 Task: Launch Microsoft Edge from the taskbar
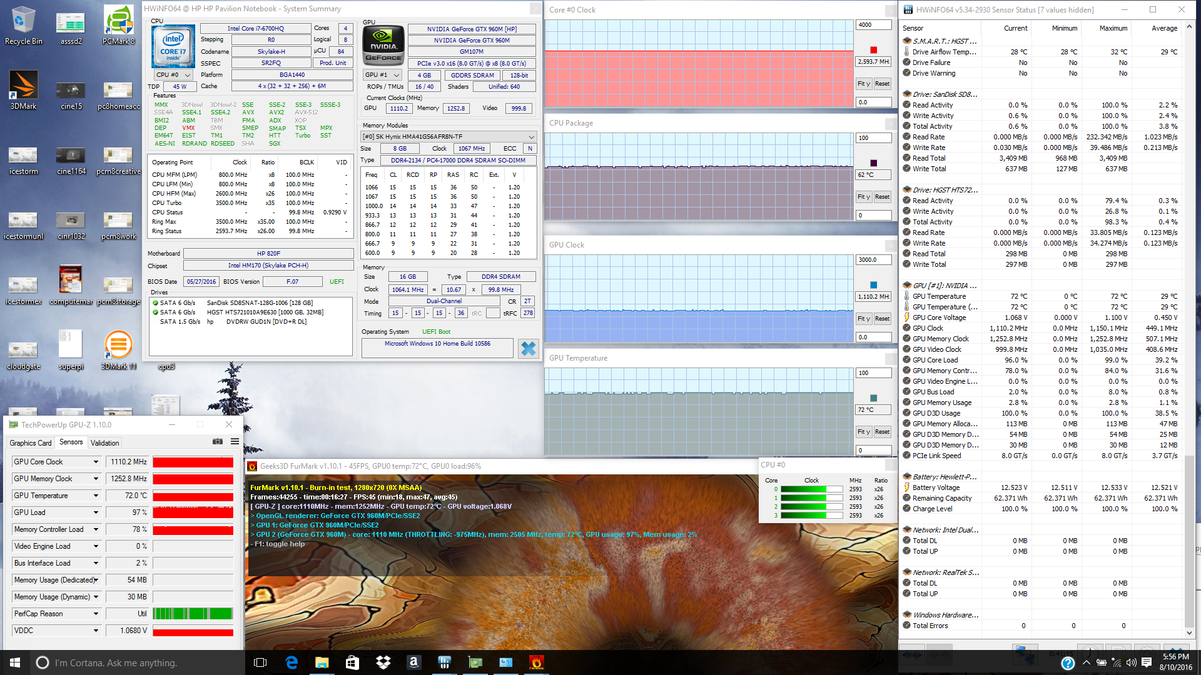291,662
